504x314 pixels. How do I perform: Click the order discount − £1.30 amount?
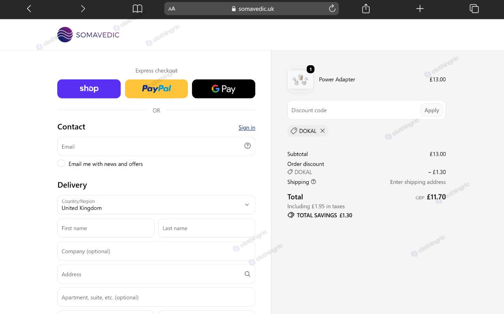[437, 172]
